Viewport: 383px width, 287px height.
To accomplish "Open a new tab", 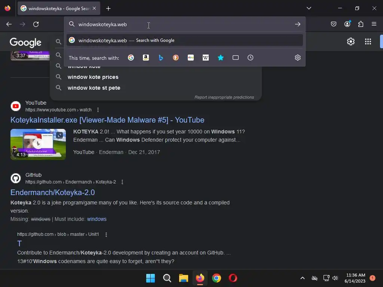I will pyautogui.click(x=108, y=9).
